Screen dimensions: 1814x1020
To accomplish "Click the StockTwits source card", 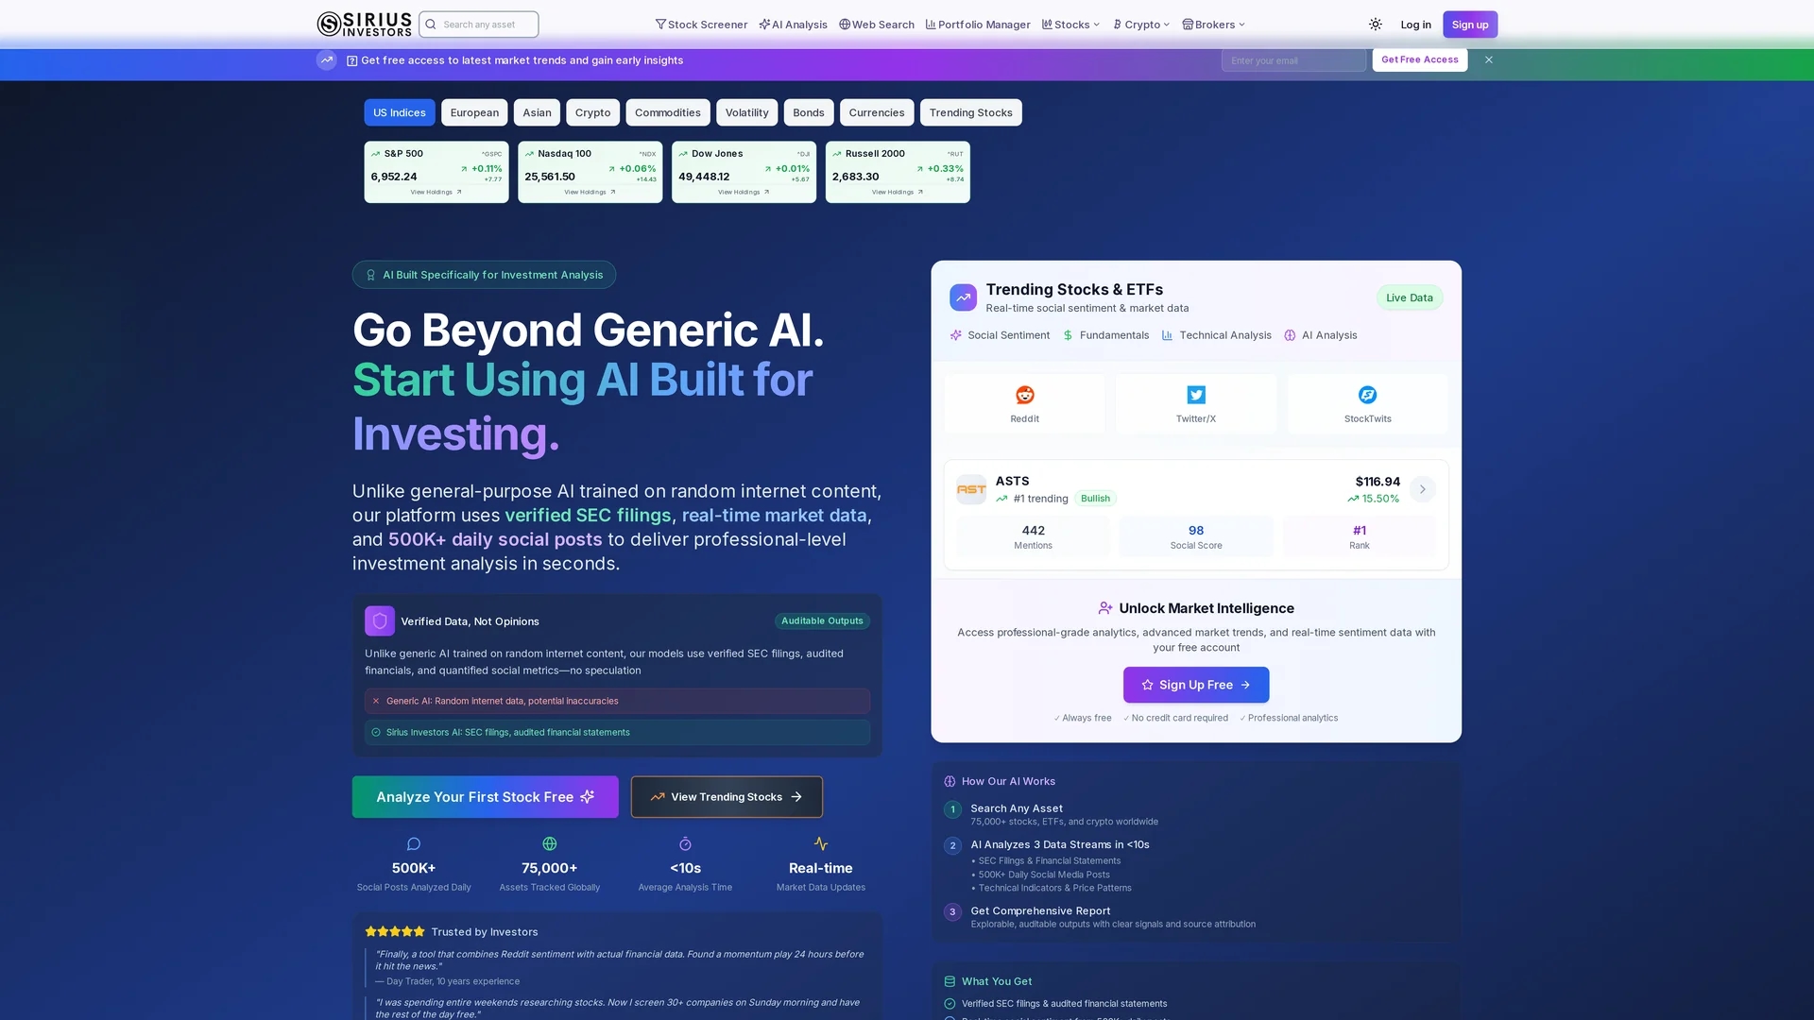I will coord(1367,404).
